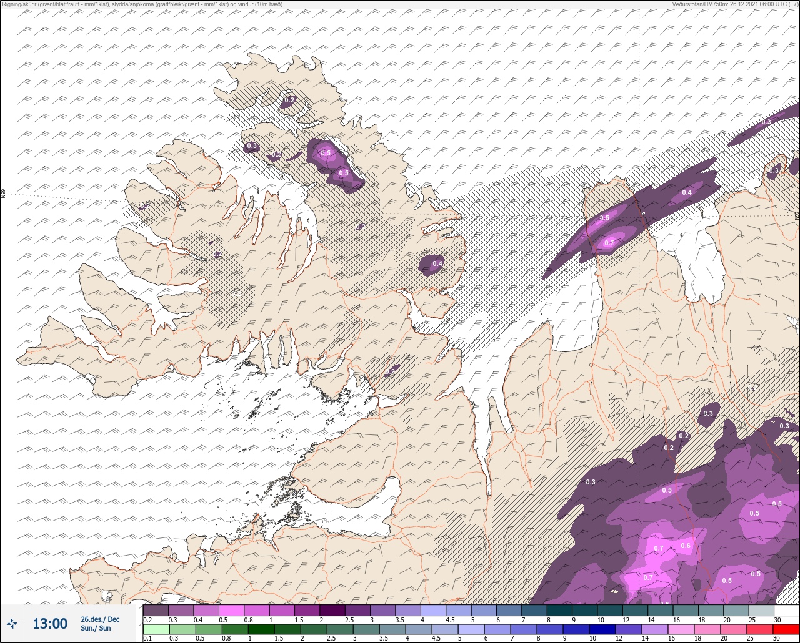
Task: Select the bright red 30 rain legend swatch
Action: click(x=786, y=629)
